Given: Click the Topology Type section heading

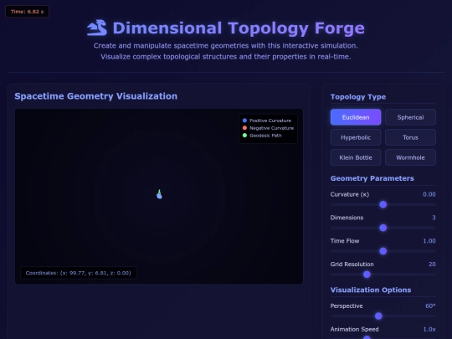Looking at the screenshot, I should coord(358,97).
